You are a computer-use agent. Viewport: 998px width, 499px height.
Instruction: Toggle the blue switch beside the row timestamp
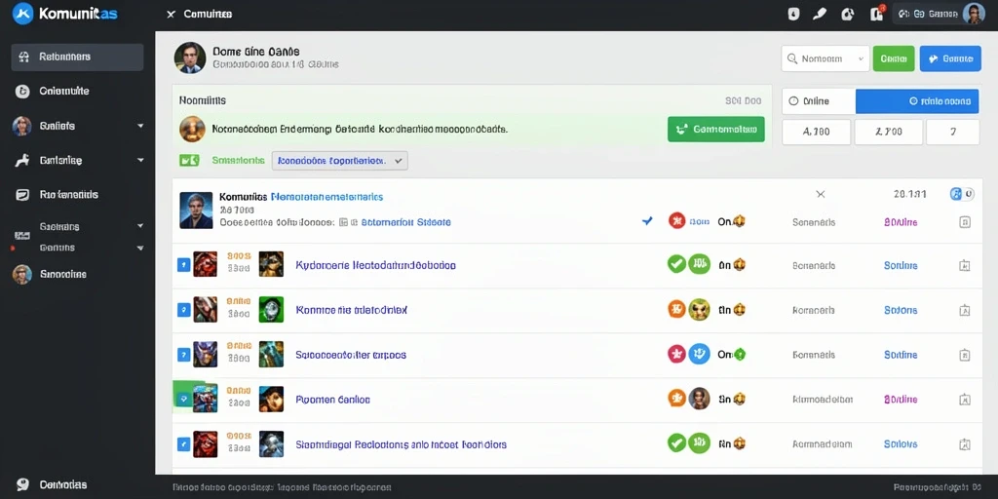pos(962,194)
